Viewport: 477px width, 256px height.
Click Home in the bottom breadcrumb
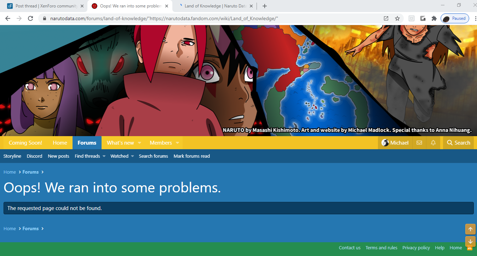tap(10, 228)
